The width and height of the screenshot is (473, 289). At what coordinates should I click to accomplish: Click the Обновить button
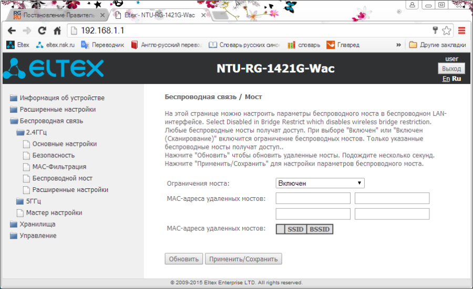184,259
